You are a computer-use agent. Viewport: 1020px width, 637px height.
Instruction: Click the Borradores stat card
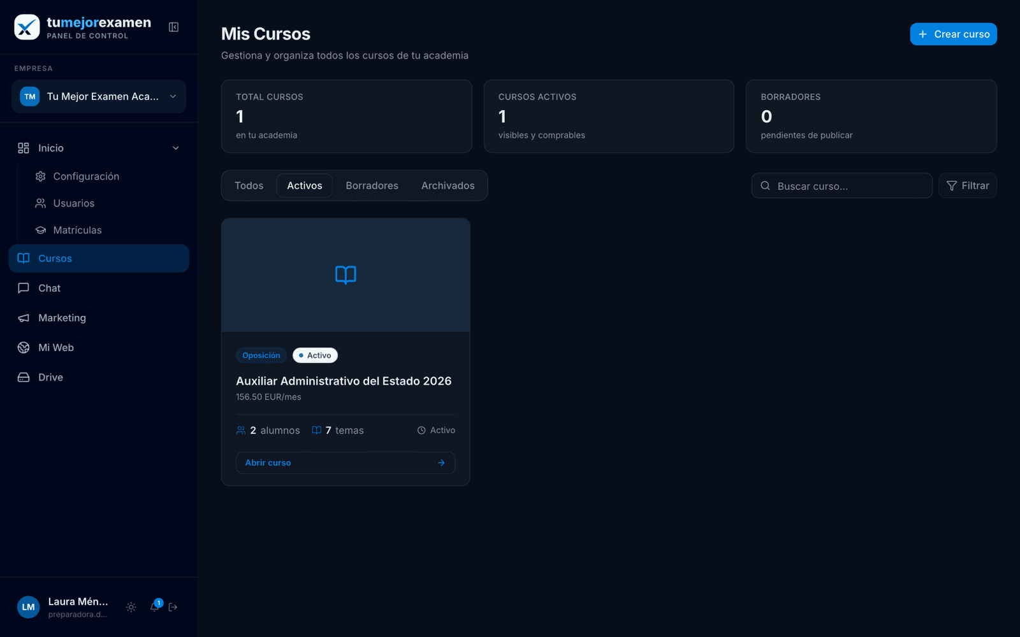pyautogui.click(x=871, y=116)
